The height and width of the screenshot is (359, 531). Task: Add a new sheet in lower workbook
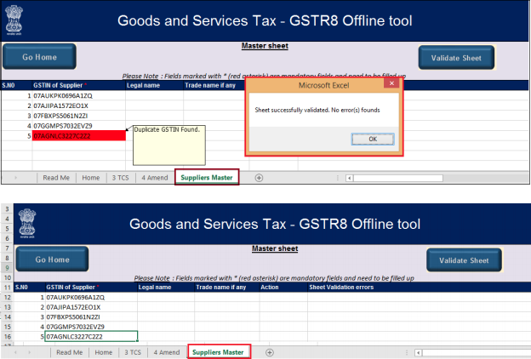point(270,352)
